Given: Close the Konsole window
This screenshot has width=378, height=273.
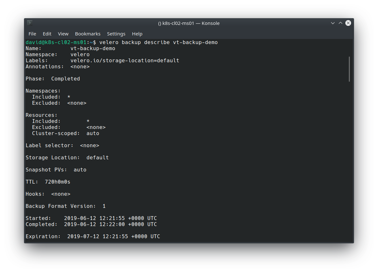Looking at the screenshot, I should coord(348,23).
